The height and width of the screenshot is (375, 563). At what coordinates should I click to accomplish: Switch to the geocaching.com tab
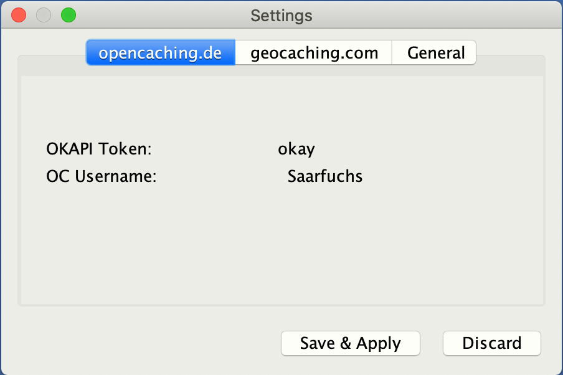coord(313,53)
